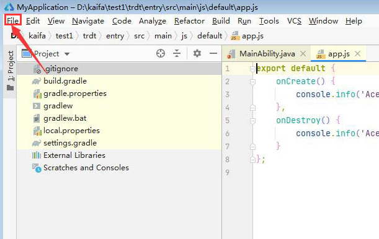Select settings.gradle file
Viewport: 379px width, 239px height.
tap(119, 143)
